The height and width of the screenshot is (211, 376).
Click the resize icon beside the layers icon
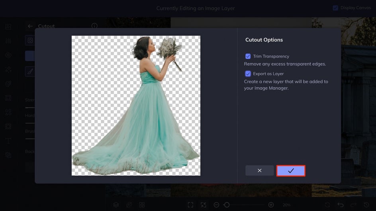(129, 205)
